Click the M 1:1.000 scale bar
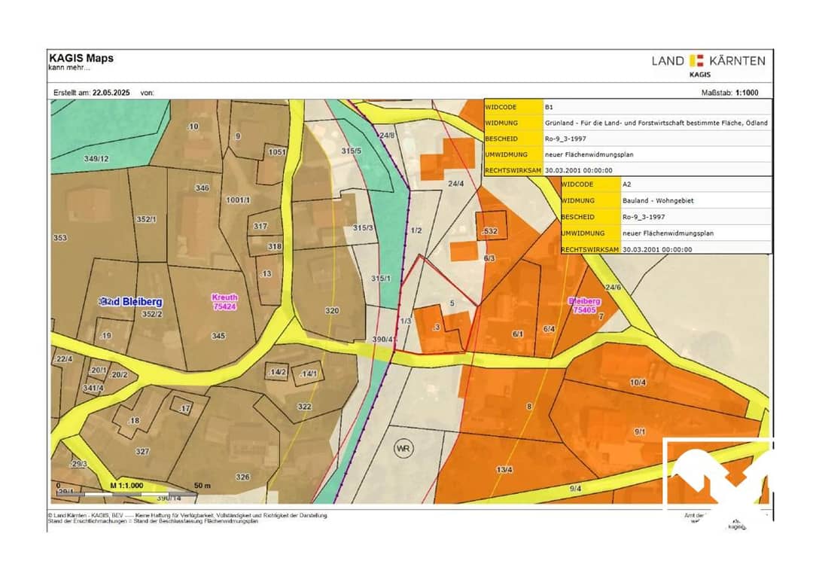Image resolution: width=813 pixels, height=573 pixels. point(127,489)
